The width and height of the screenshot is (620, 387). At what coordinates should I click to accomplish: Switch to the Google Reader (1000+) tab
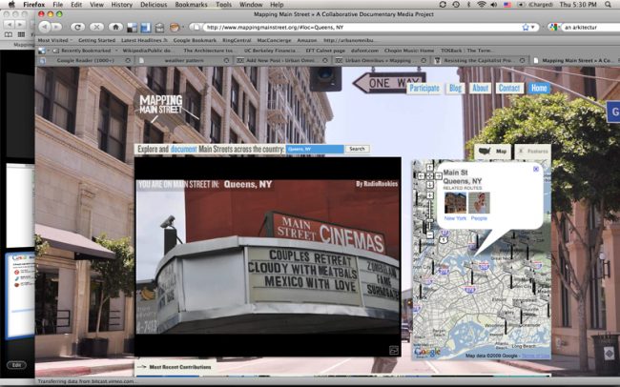[x=85, y=60]
